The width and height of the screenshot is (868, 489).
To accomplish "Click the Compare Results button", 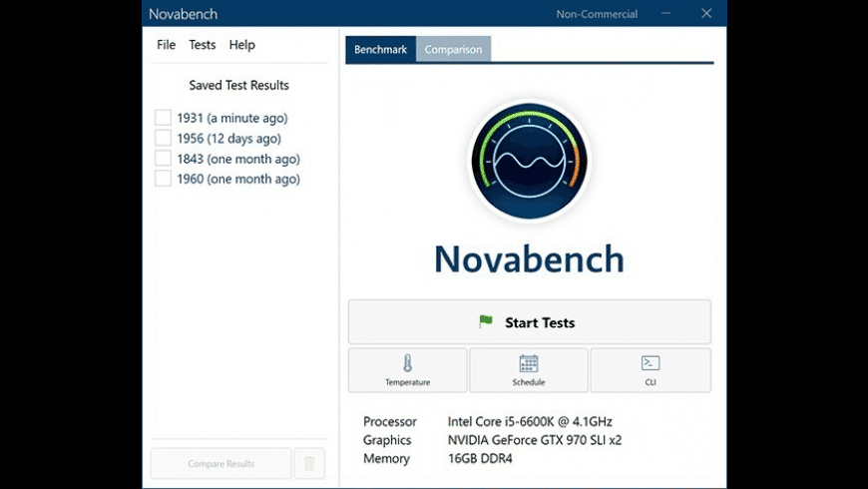I will (220, 463).
